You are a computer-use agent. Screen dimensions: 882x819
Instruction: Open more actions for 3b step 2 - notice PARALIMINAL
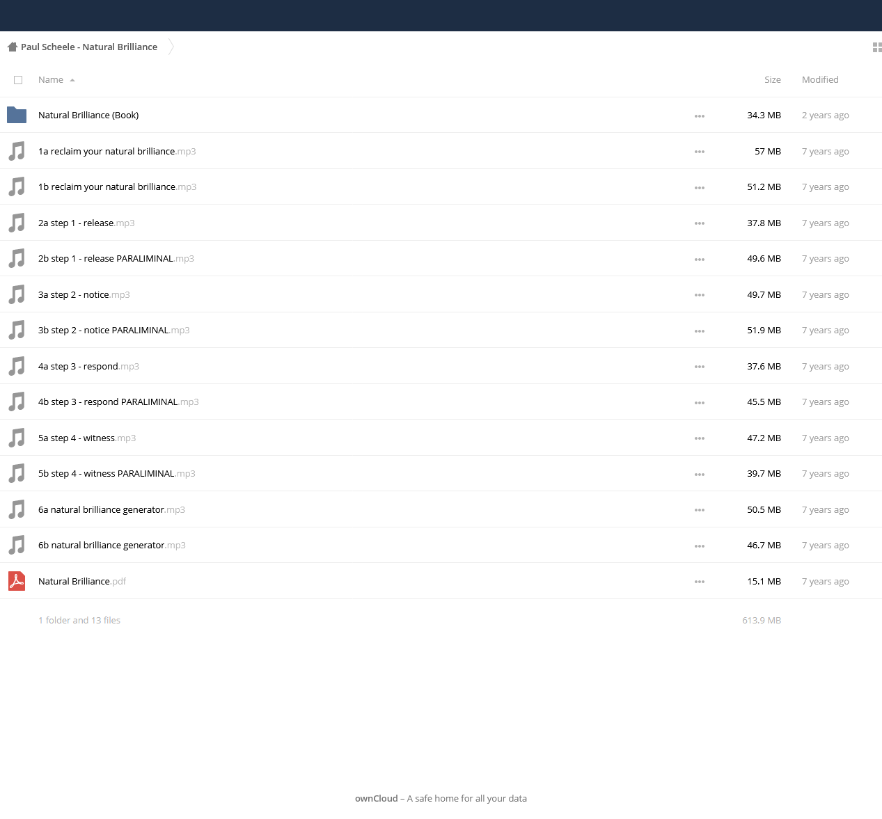click(x=700, y=331)
